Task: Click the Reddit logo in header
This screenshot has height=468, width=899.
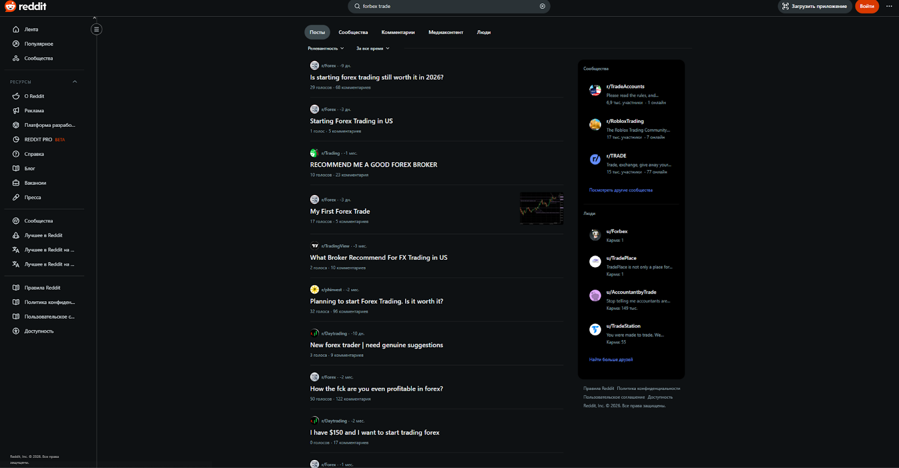Action: click(25, 7)
